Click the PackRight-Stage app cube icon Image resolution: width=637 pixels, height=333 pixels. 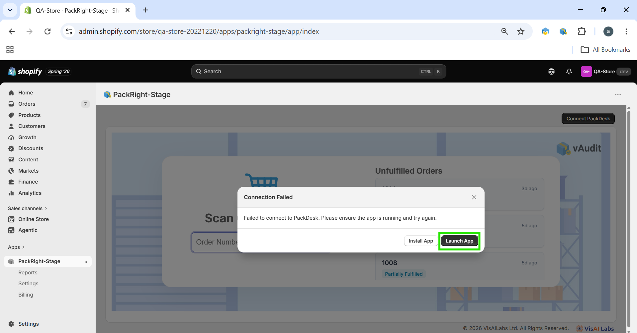[107, 95]
